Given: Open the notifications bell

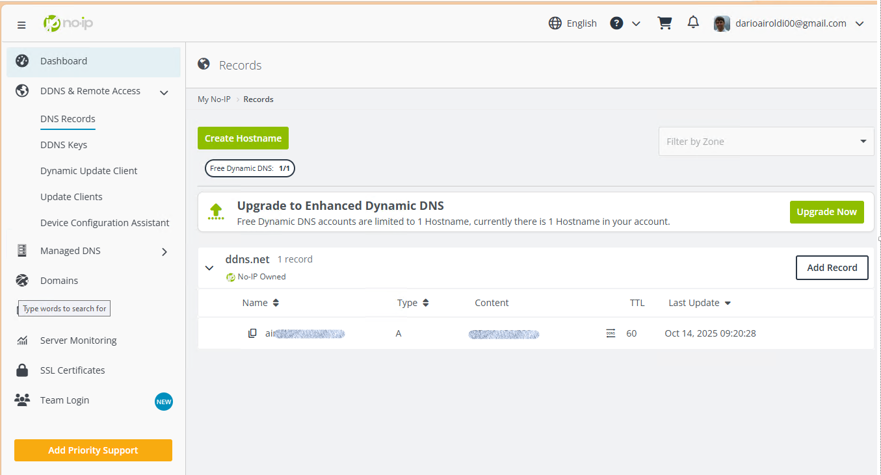Looking at the screenshot, I should [x=693, y=23].
